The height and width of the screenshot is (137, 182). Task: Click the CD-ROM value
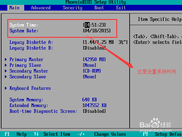(92, 71)
